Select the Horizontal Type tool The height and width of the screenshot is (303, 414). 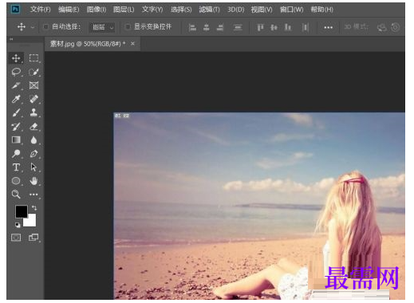pyautogui.click(x=16, y=167)
